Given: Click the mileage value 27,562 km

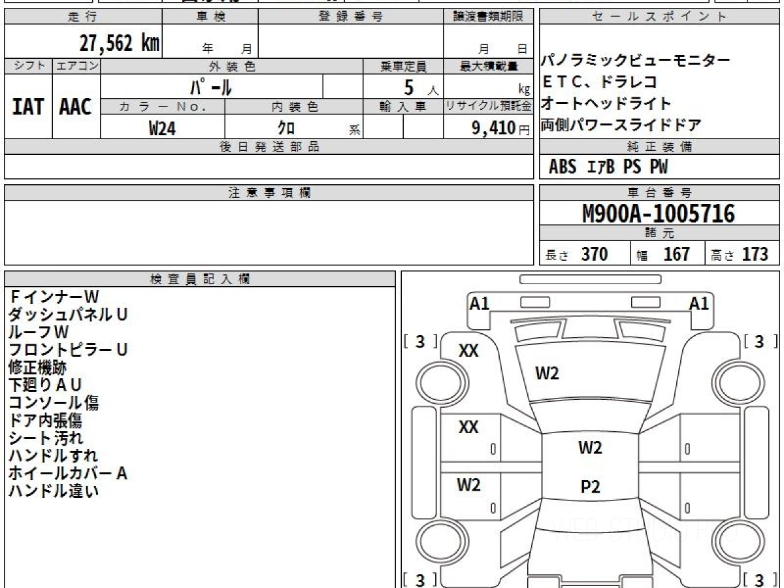Looking at the screenshot, I should tap(120, 44).
